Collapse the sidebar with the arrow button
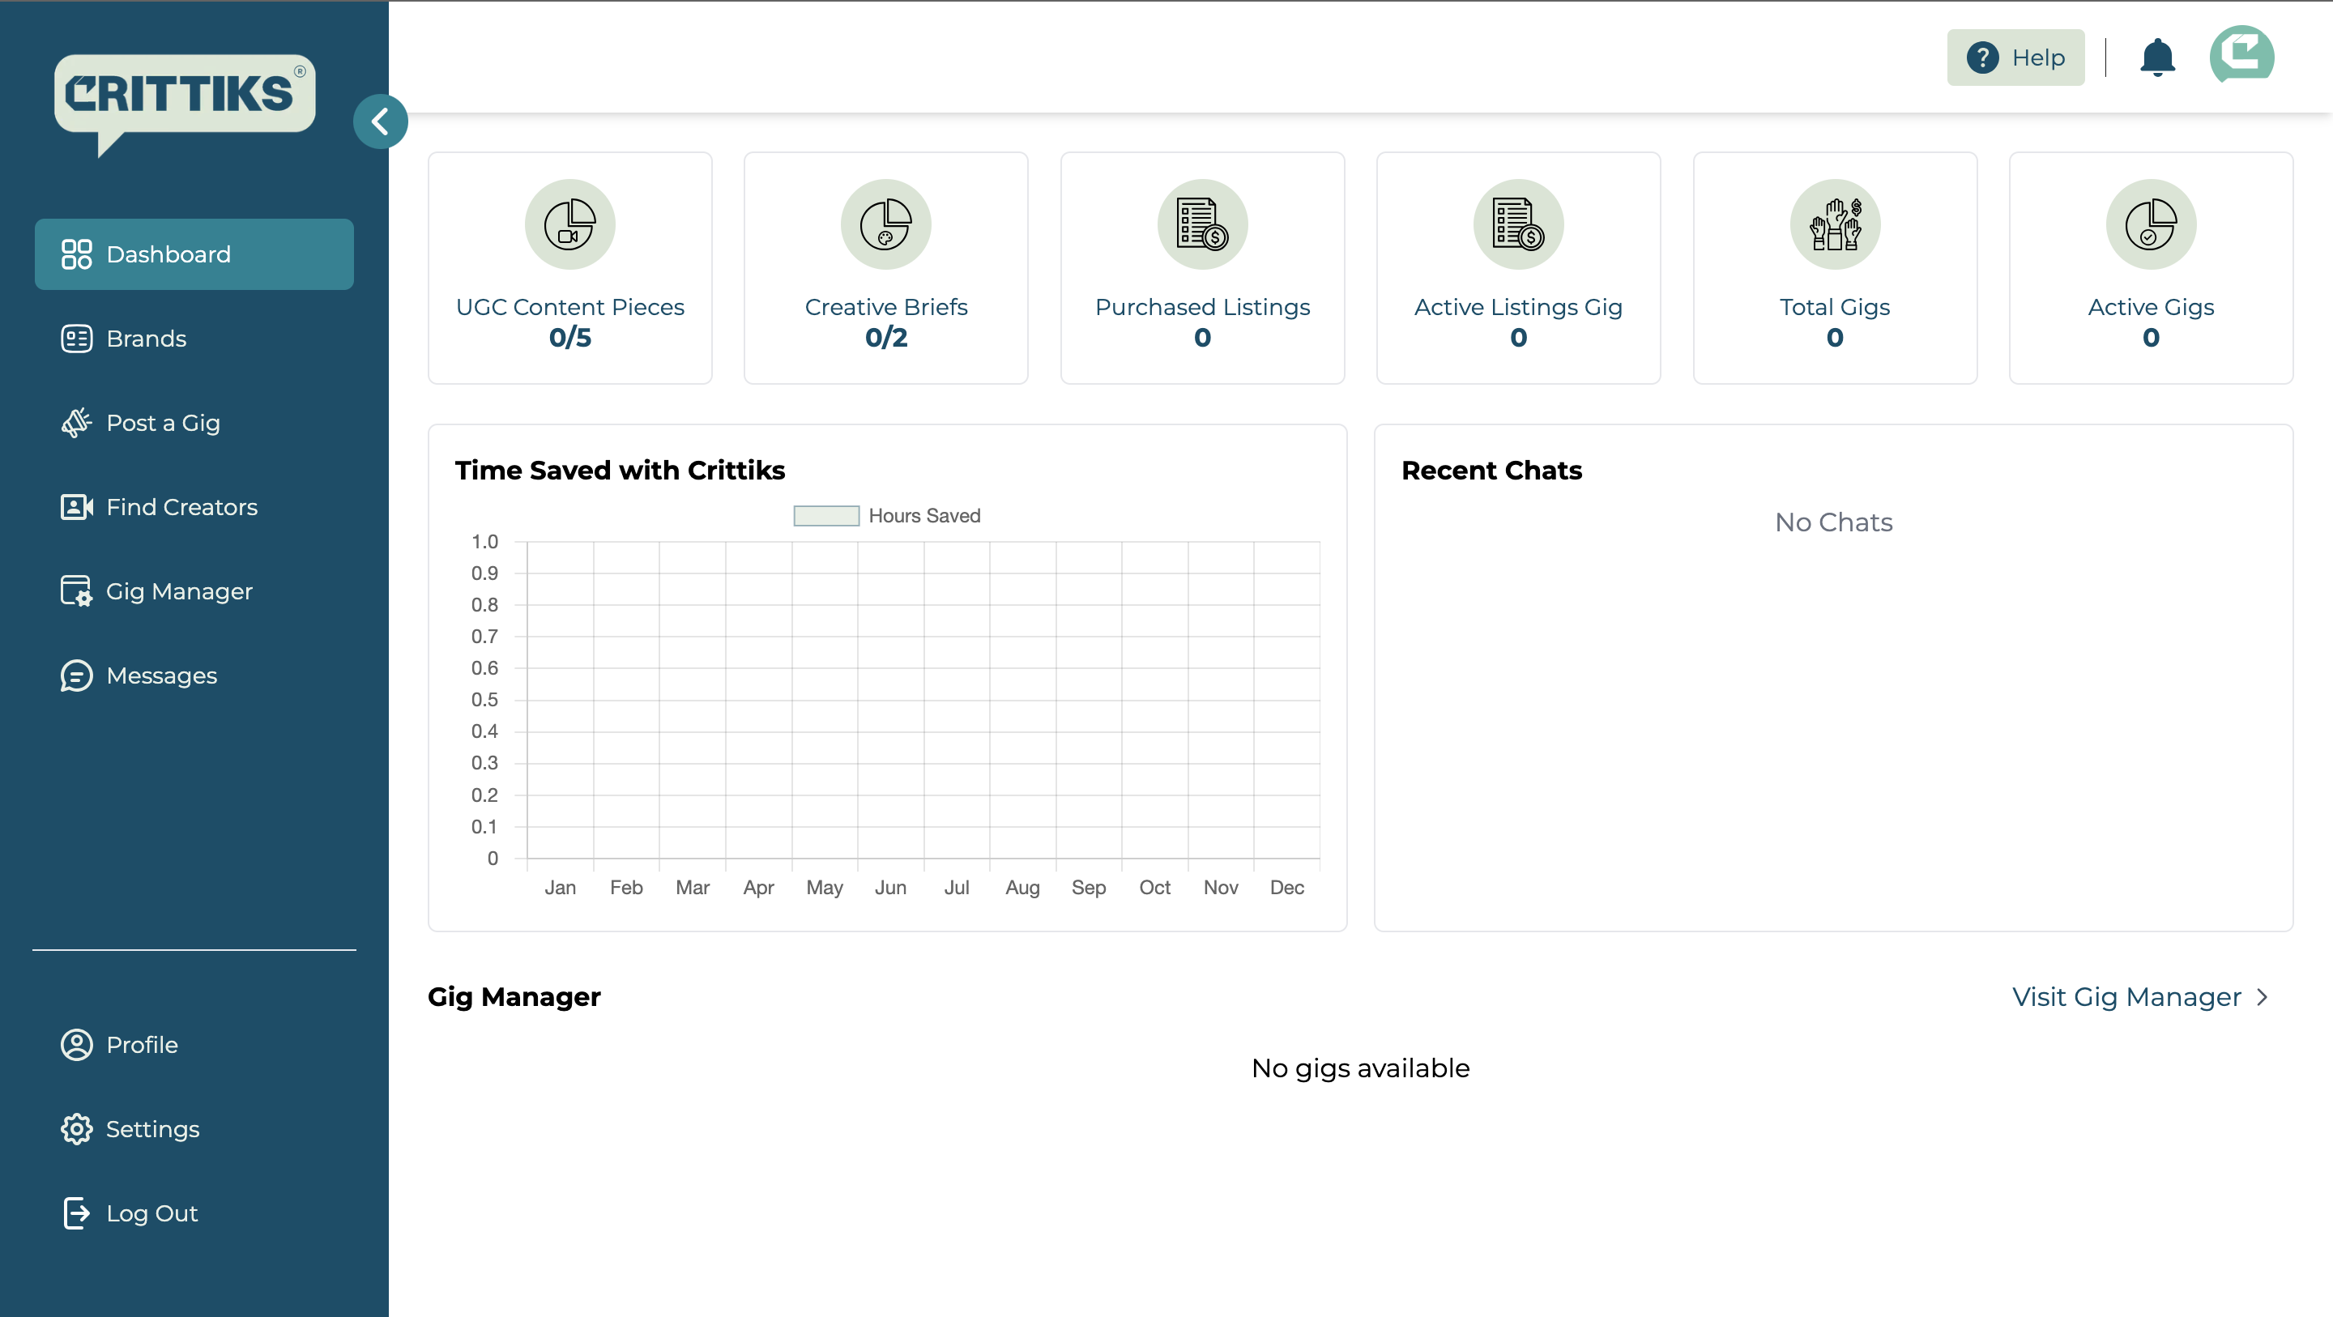This screenshot has height=1317, width=2333. [x=381, y=121]
